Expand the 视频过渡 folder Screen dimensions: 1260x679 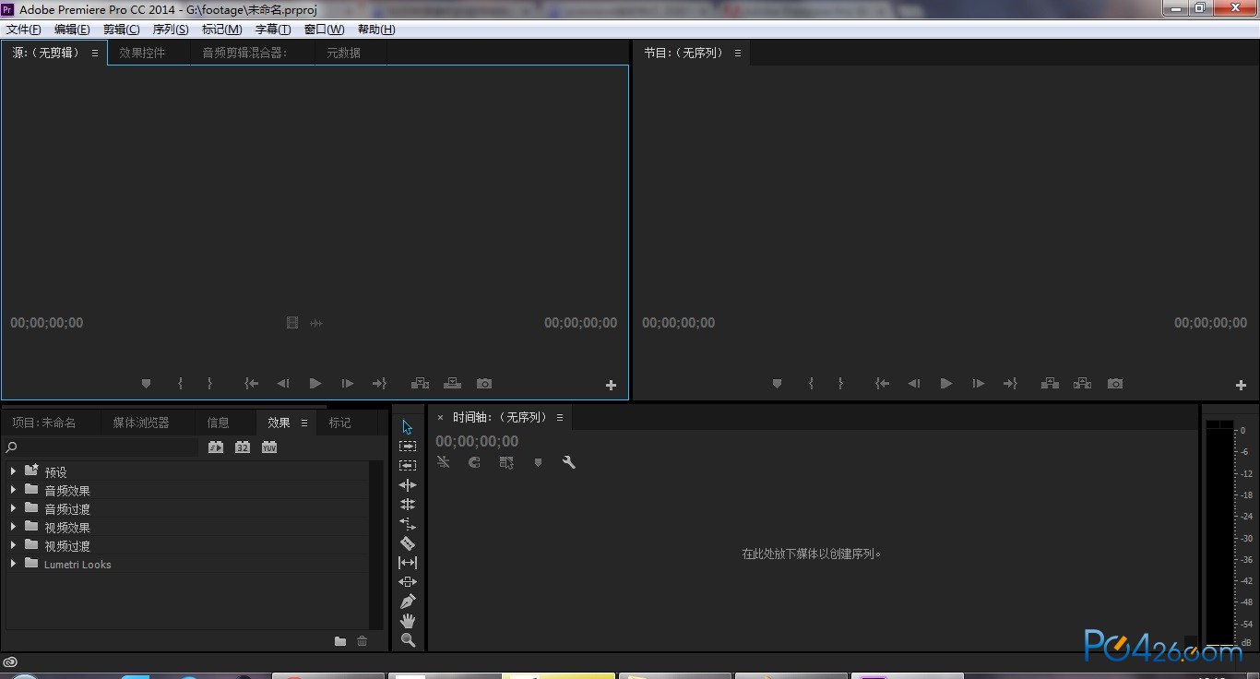13,545
